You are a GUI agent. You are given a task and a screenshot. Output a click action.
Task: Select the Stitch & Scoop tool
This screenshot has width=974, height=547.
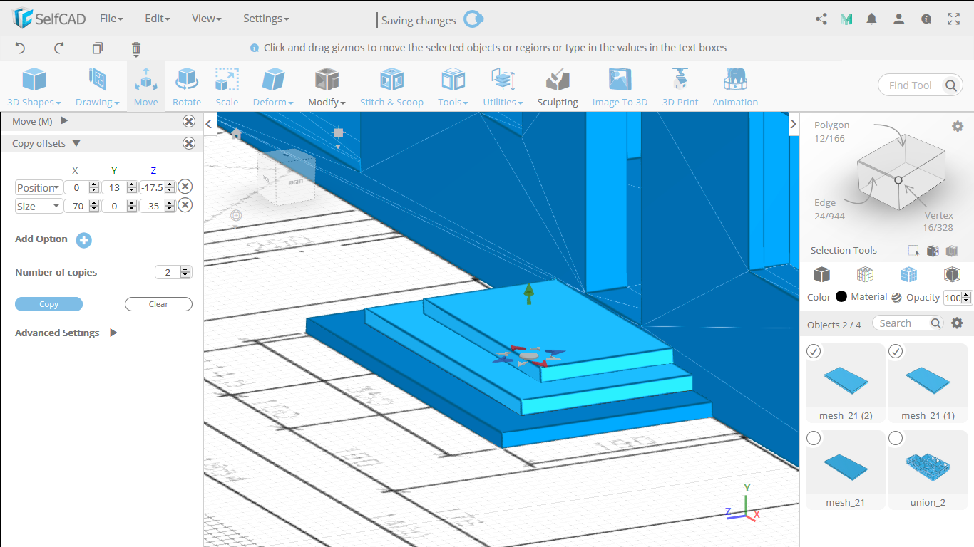point(391,87)
